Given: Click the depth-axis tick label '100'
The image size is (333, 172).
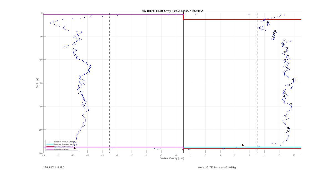Looking at the screenshot, I should coord(41,60).
